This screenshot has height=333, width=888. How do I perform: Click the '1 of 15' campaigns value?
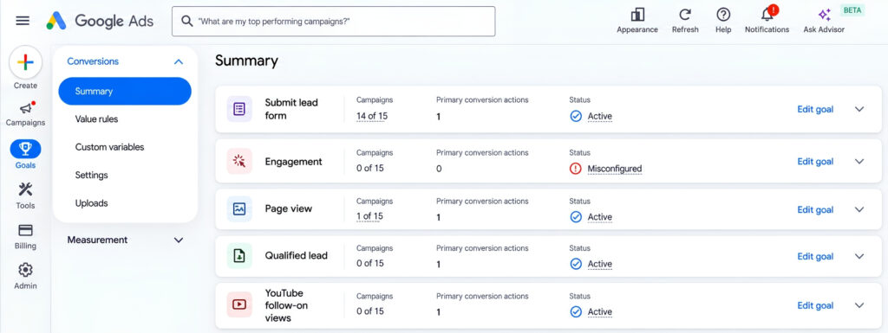pyautogui.click(x=369, y=216)
